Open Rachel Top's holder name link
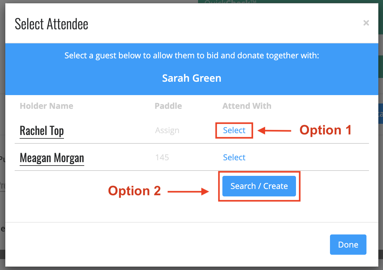 point(42,131)
